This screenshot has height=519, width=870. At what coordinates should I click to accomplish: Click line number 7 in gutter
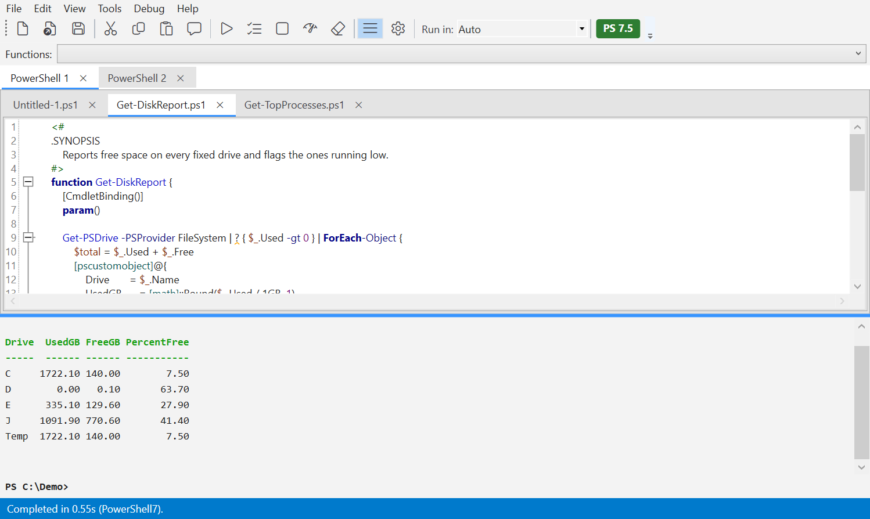[13, 210]
